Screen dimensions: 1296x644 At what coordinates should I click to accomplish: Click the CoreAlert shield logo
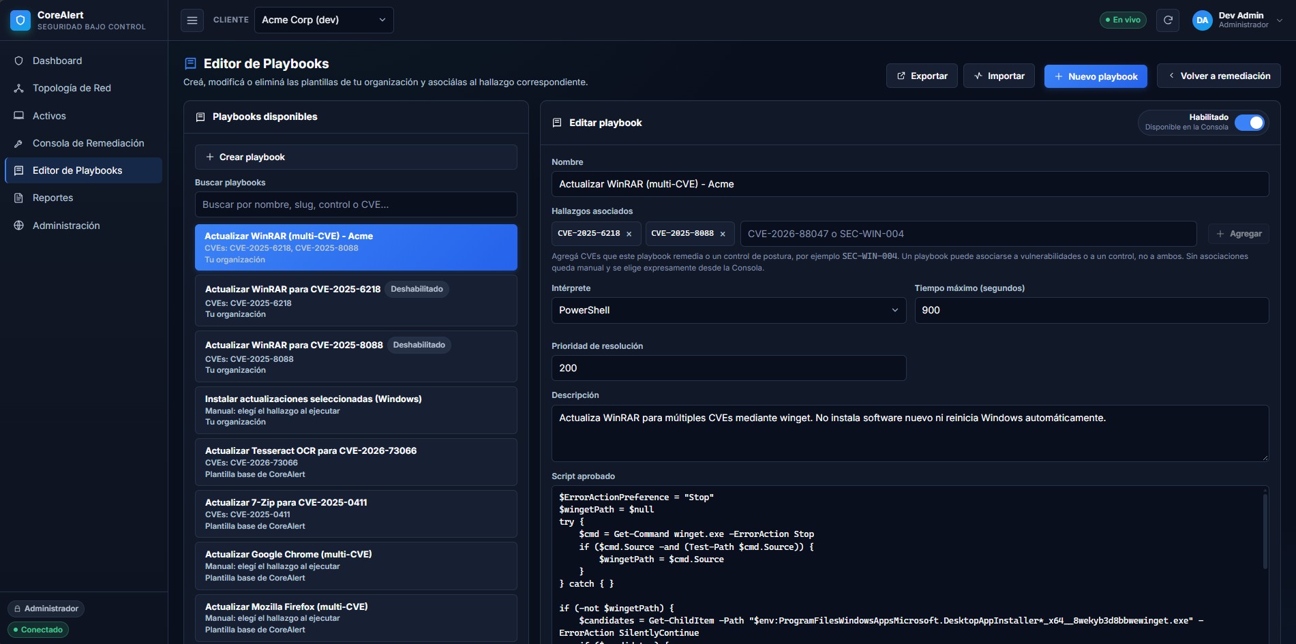tap(20, 20)
